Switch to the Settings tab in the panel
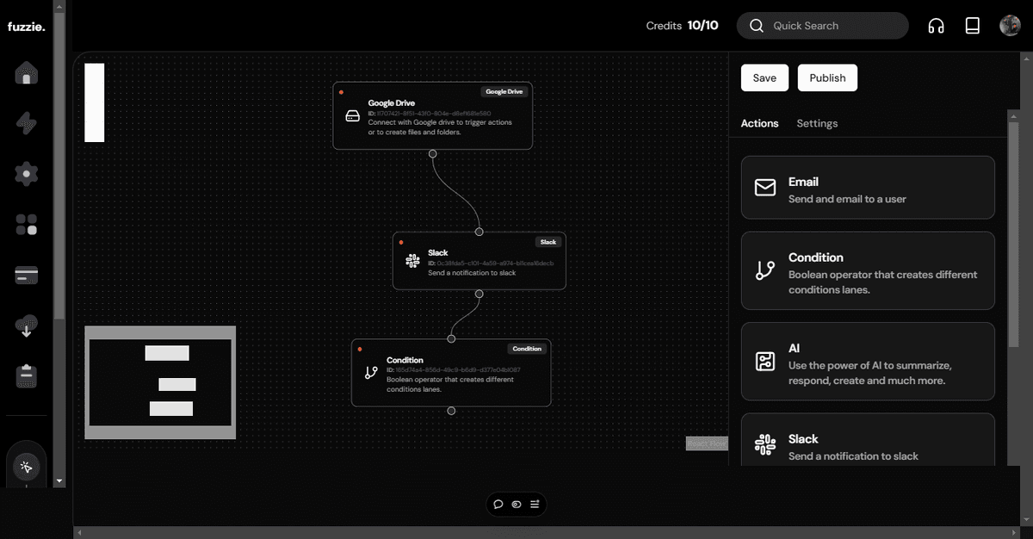 click(817, 123)
